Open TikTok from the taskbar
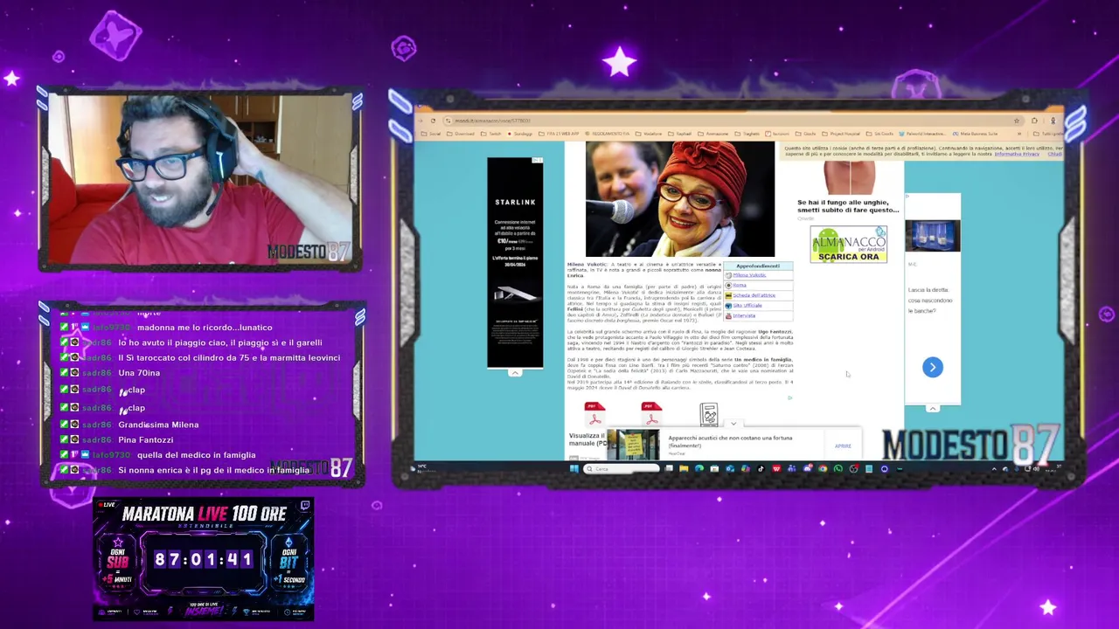Image resolution: width=1119 pixels, height=629 pixels. pos(761,468)
